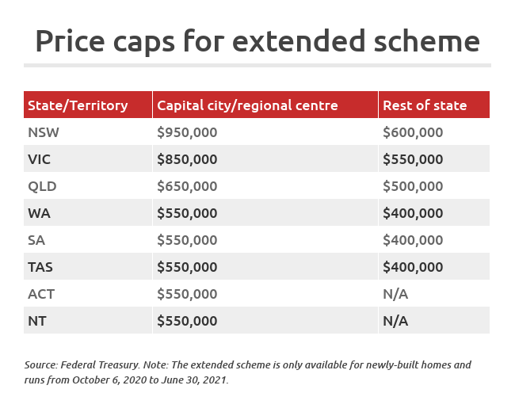Select the VIC row label
The width and height of the screenshot is (515, 412).
coord(40,159)
